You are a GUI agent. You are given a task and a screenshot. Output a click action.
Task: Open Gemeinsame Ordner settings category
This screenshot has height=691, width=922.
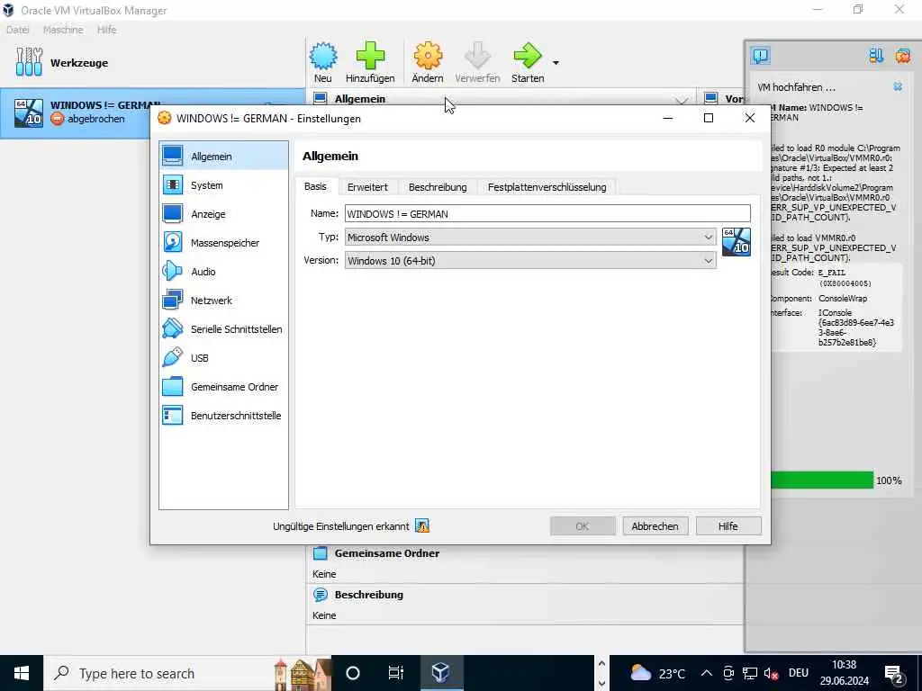tap(223, 387)
